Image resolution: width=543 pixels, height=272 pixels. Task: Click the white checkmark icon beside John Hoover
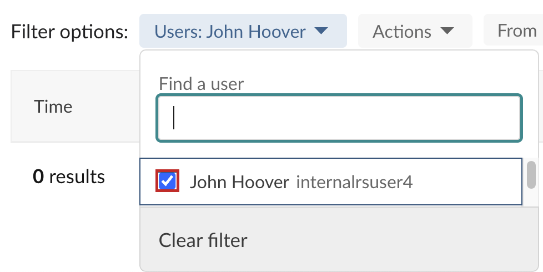pos(168,181)
